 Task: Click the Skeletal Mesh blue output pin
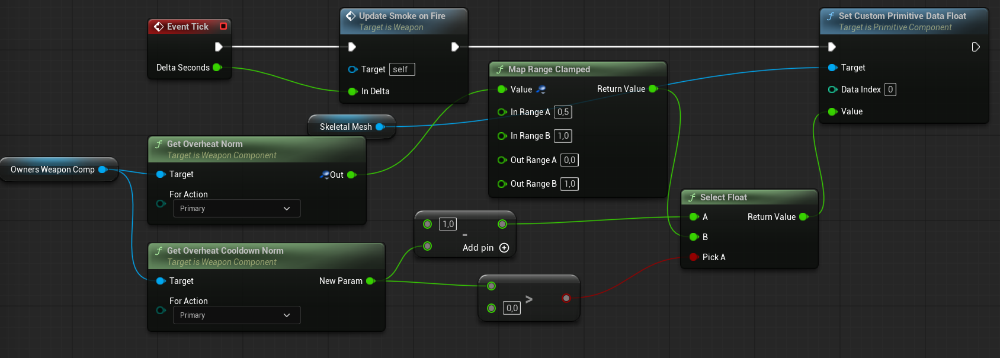[x=380, y=127]
